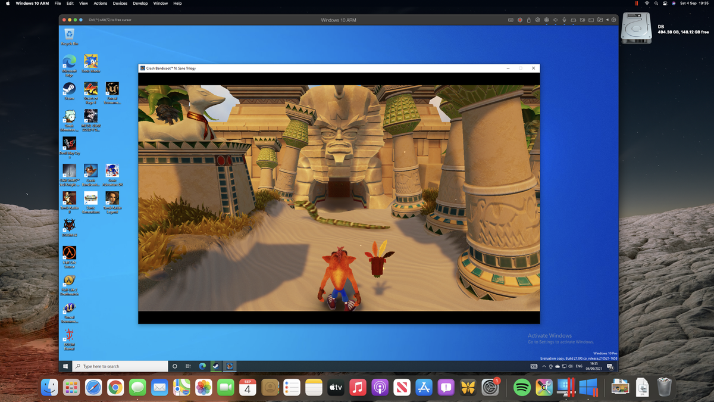
Task: Select the Crash Bandicoot desktop shortcut
Action: pyautogui.click(x=90, y=176)
